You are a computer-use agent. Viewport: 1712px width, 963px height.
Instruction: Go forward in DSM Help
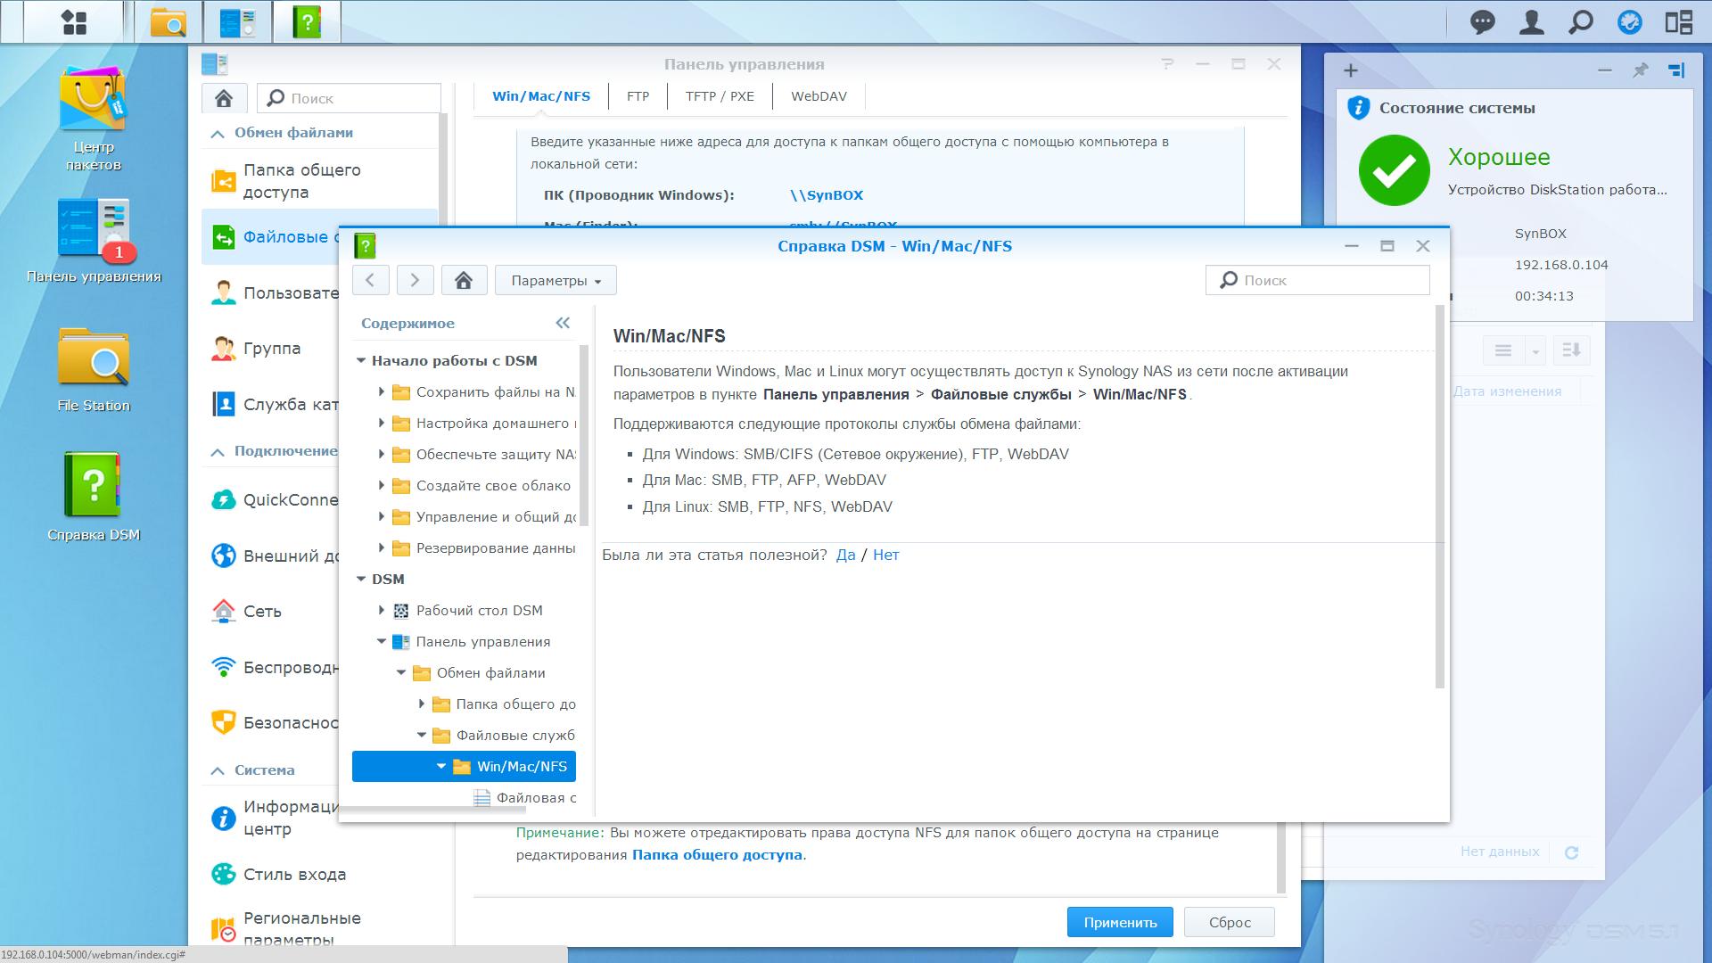click(415, 280)
